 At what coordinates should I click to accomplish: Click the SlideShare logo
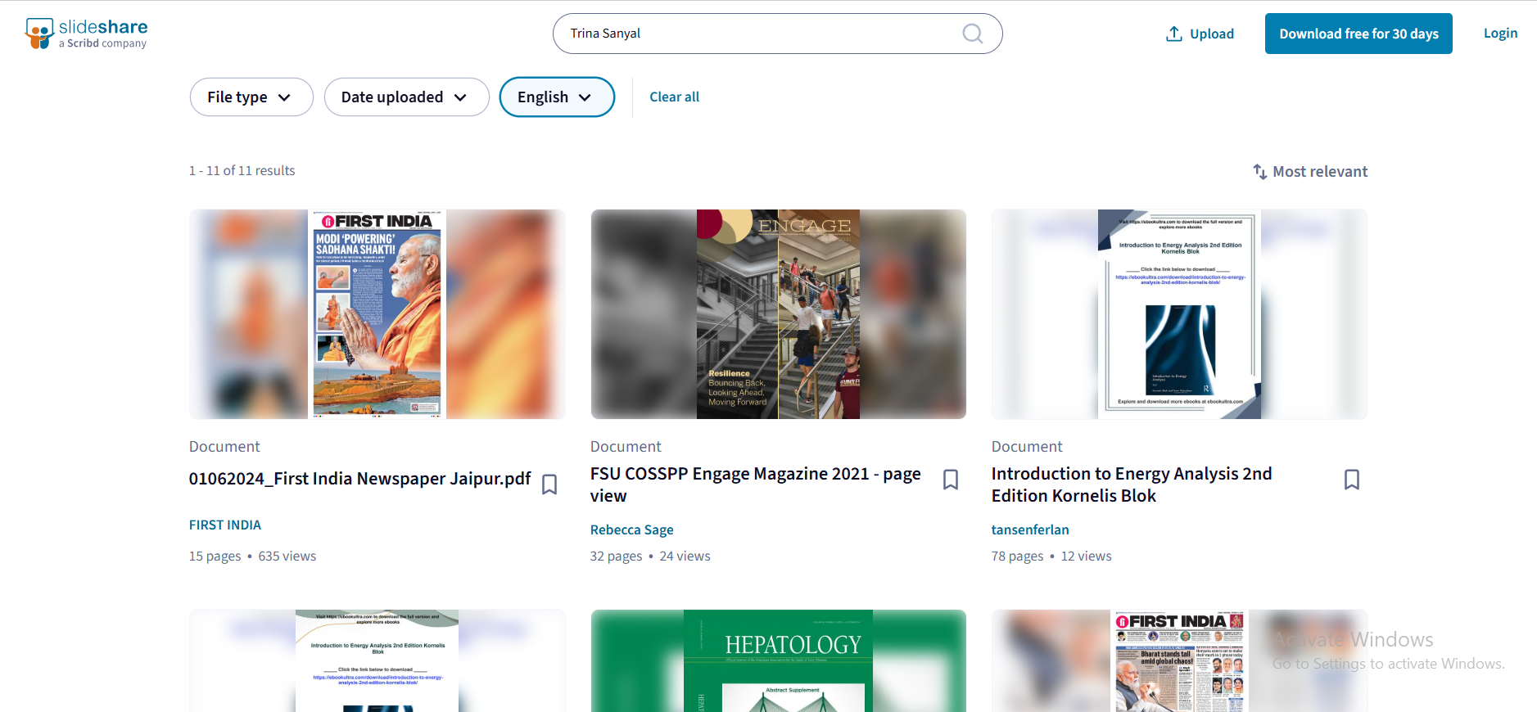[x=86, y=34]
